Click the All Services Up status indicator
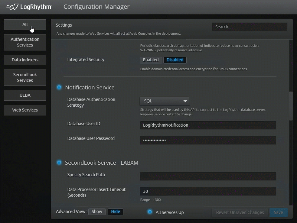The image size is (297, 223). (x=150, y=212)
